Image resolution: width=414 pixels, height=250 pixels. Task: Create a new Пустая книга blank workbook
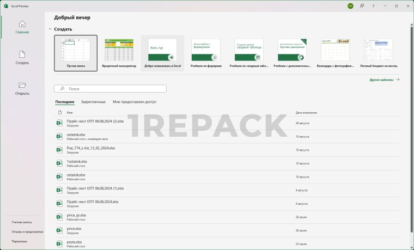pyautogui.click(x=76, y=53)
